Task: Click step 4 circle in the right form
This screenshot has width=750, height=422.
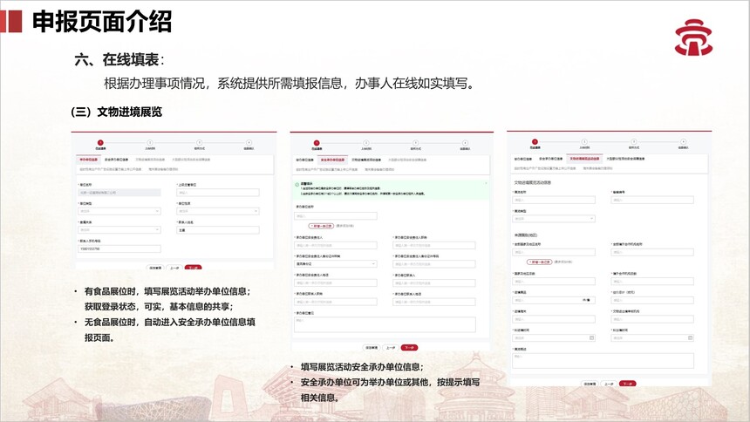Action: click(683, 141)
